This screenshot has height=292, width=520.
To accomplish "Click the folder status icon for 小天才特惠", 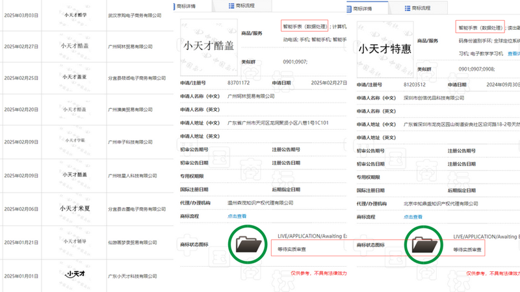I will [423, 244].
